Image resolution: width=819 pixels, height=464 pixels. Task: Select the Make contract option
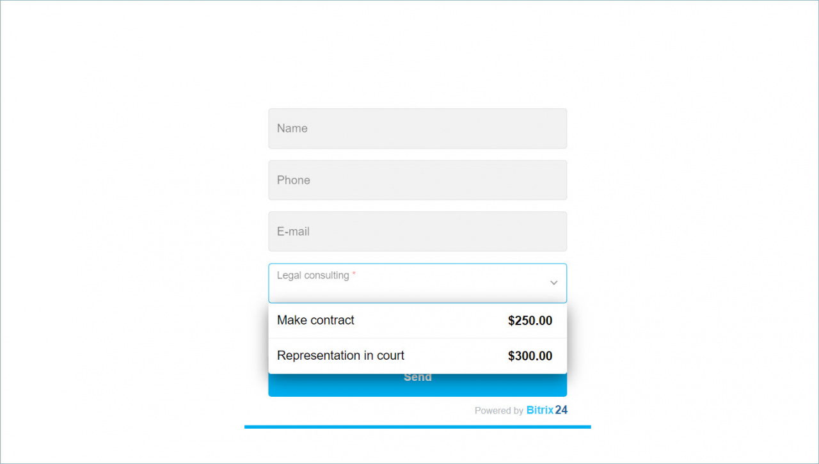click(x=417, y=321)
